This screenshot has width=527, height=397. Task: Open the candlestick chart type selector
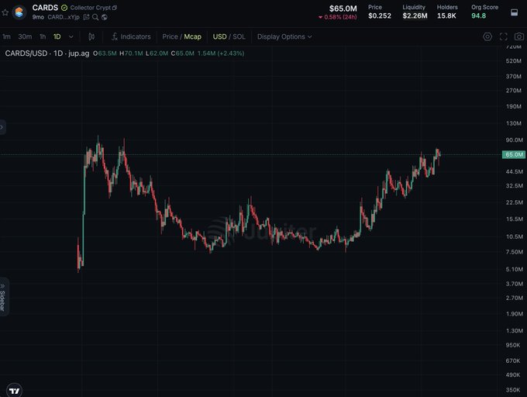(91, 36)
